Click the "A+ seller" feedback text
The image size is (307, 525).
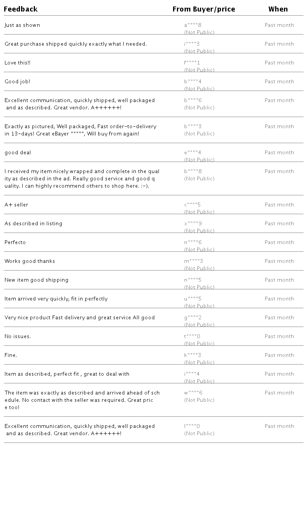(x=17, y=205)
